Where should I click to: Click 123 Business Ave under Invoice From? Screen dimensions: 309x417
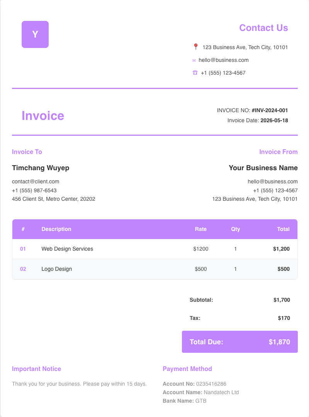(x=255, y=199)
